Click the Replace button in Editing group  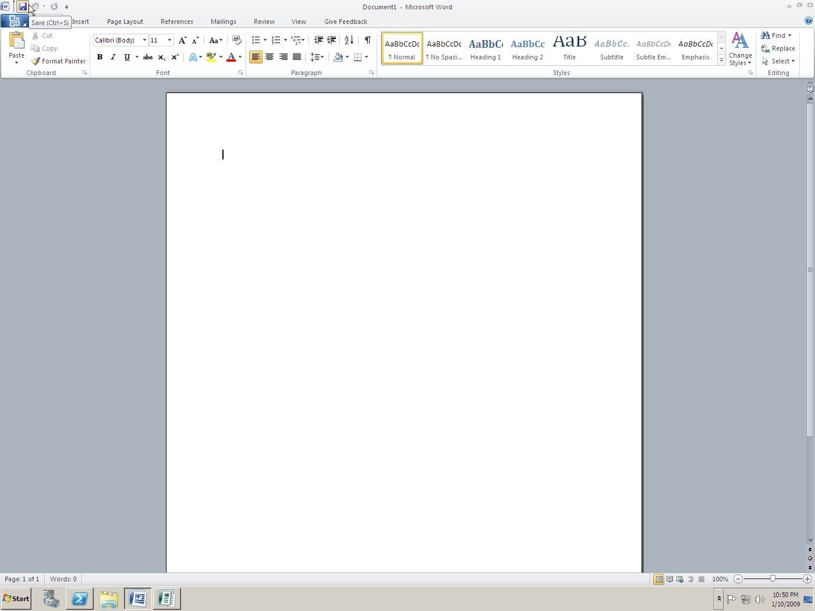coord(782,48)
